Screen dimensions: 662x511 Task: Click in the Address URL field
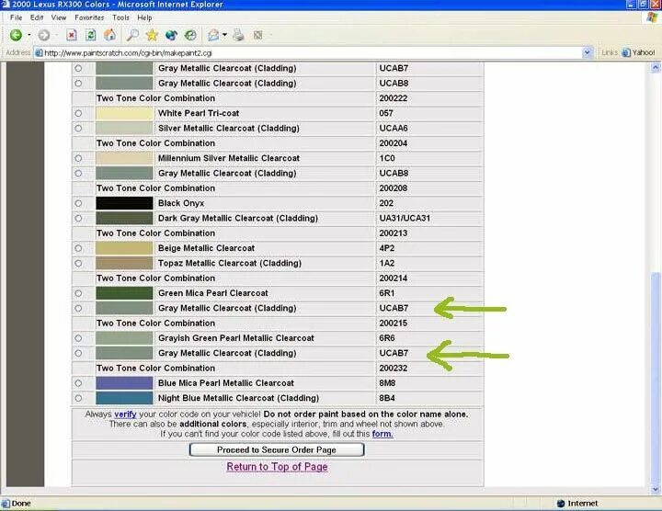pos(313,52)
